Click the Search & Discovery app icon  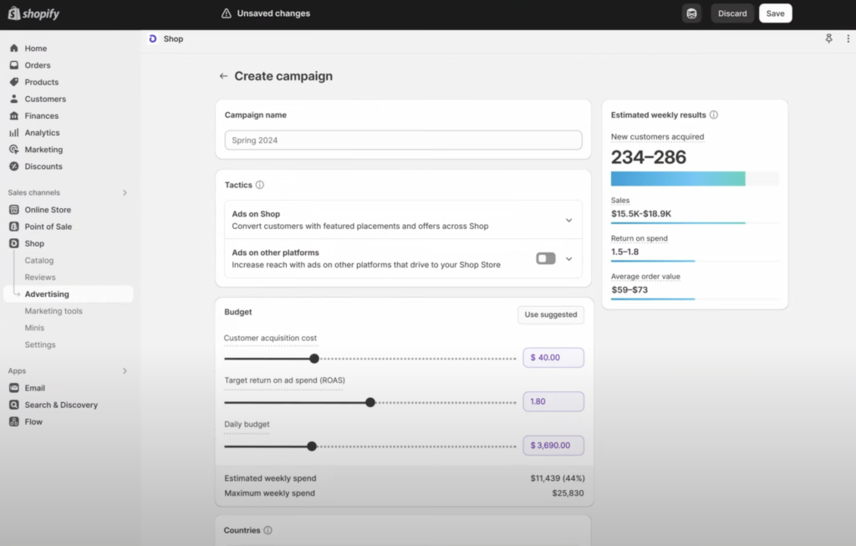coord(14,406)
